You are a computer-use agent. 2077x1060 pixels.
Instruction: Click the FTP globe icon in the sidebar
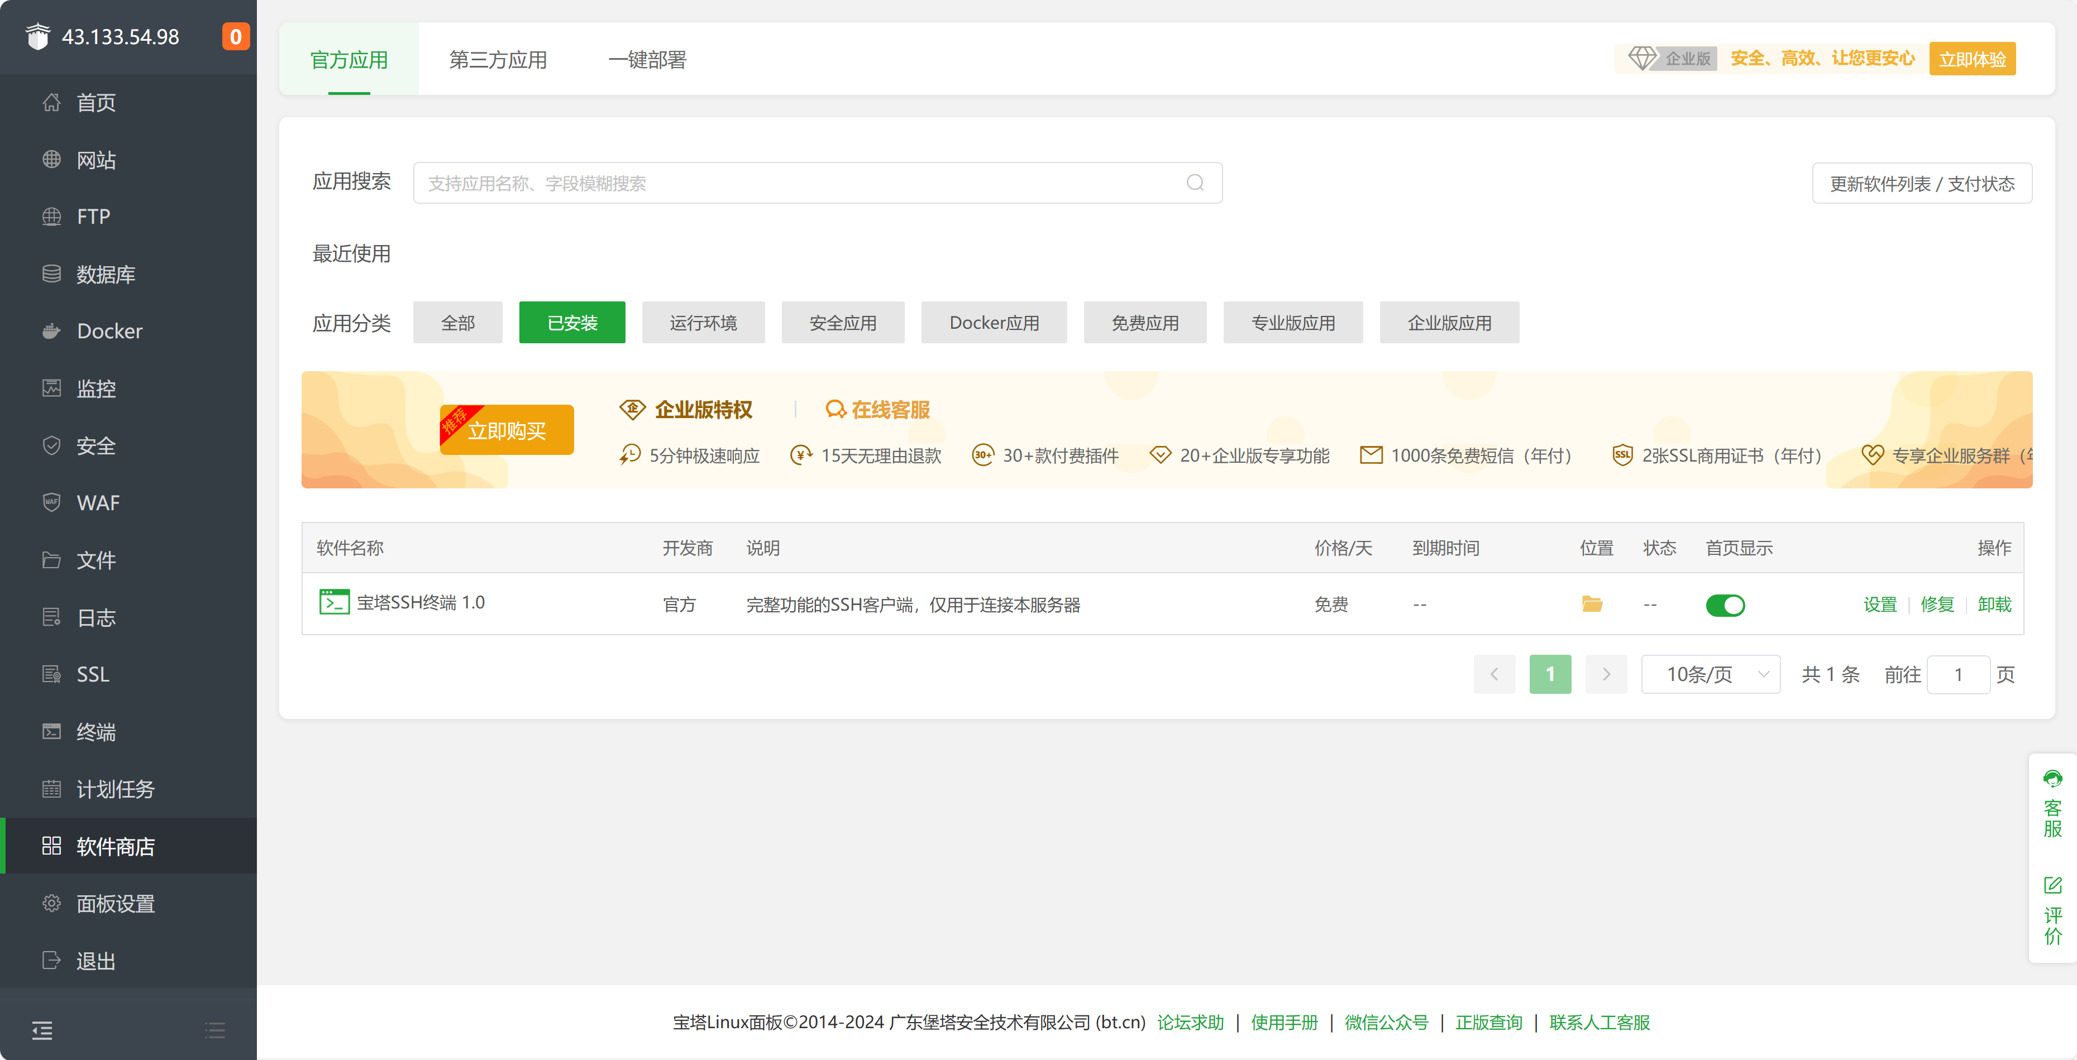pyautogui.click(x=51, y=217)
